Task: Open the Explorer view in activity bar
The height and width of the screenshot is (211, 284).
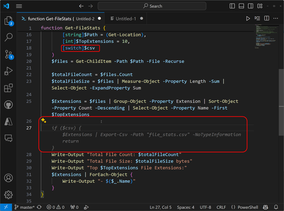Action: 8,21
